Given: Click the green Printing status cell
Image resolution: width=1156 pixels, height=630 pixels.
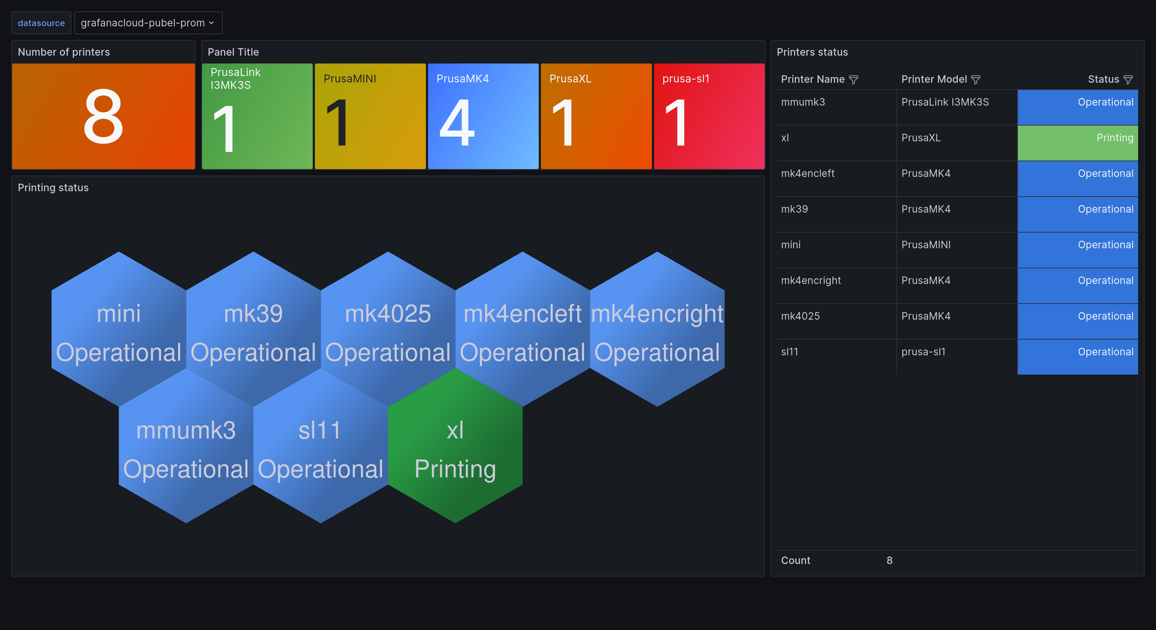Looking at the screenshot, I should [1077, 143].
